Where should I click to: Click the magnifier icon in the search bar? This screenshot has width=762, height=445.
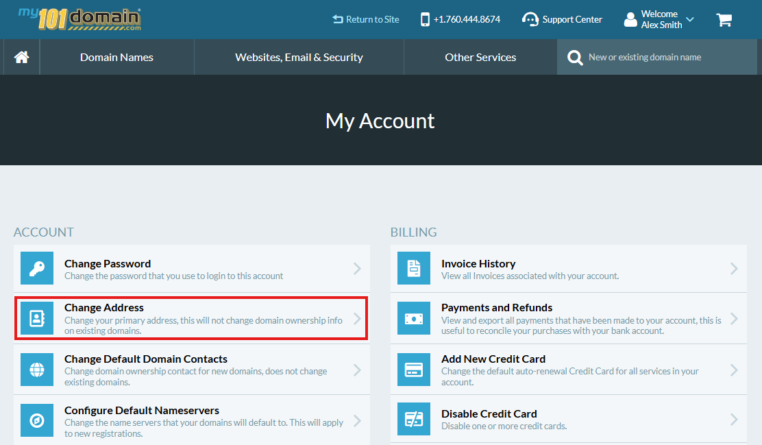click(x=574, y=57)
